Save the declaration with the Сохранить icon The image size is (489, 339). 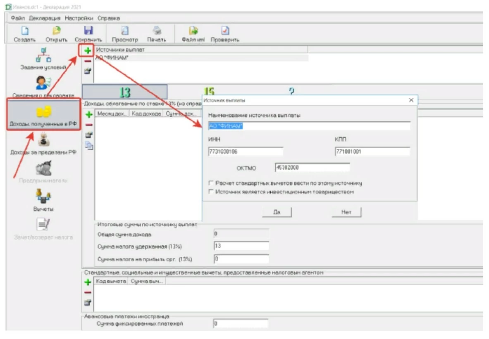88,31
